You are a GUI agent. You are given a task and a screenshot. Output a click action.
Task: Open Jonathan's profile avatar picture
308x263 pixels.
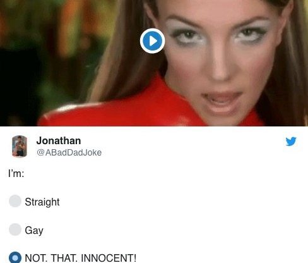[20, 146]
